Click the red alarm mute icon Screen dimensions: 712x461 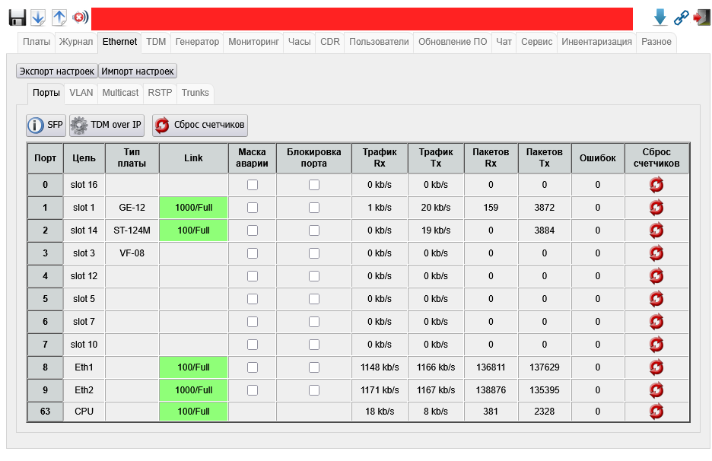(x=80, y=17)
